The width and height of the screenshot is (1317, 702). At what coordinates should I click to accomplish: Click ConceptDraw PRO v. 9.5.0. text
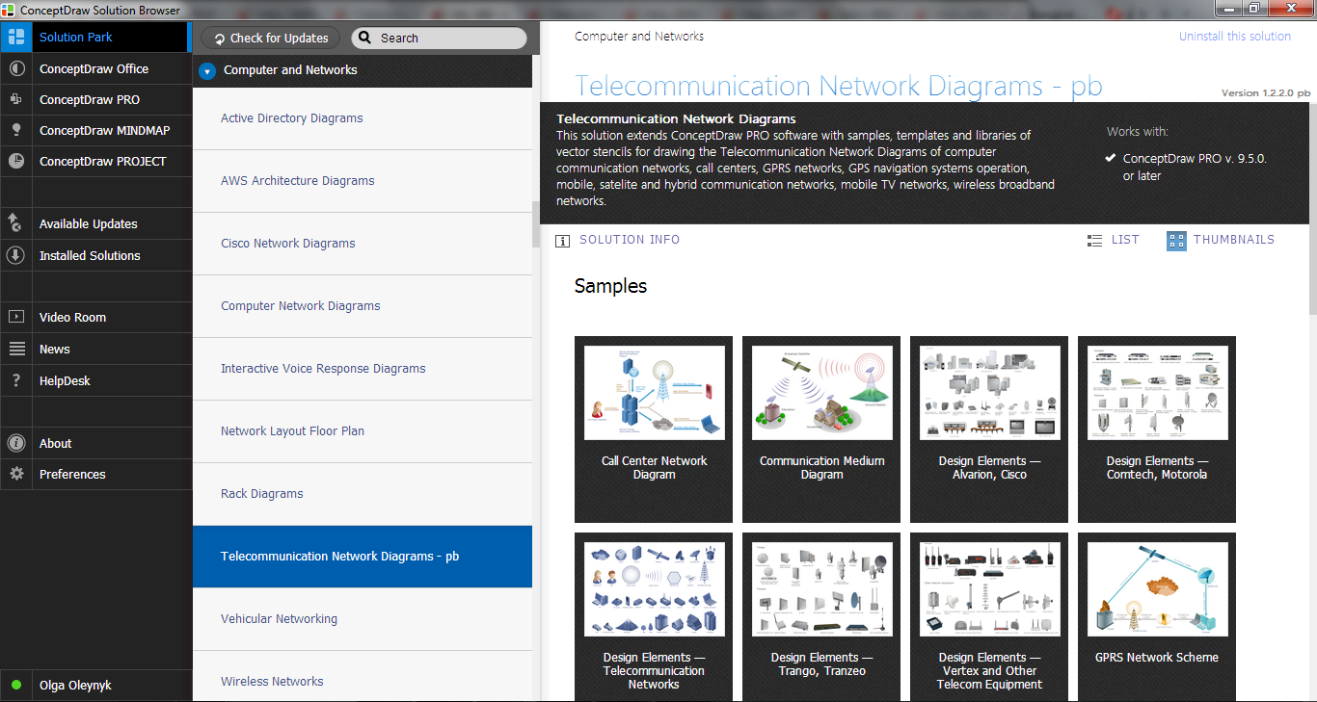point(1195,159)
